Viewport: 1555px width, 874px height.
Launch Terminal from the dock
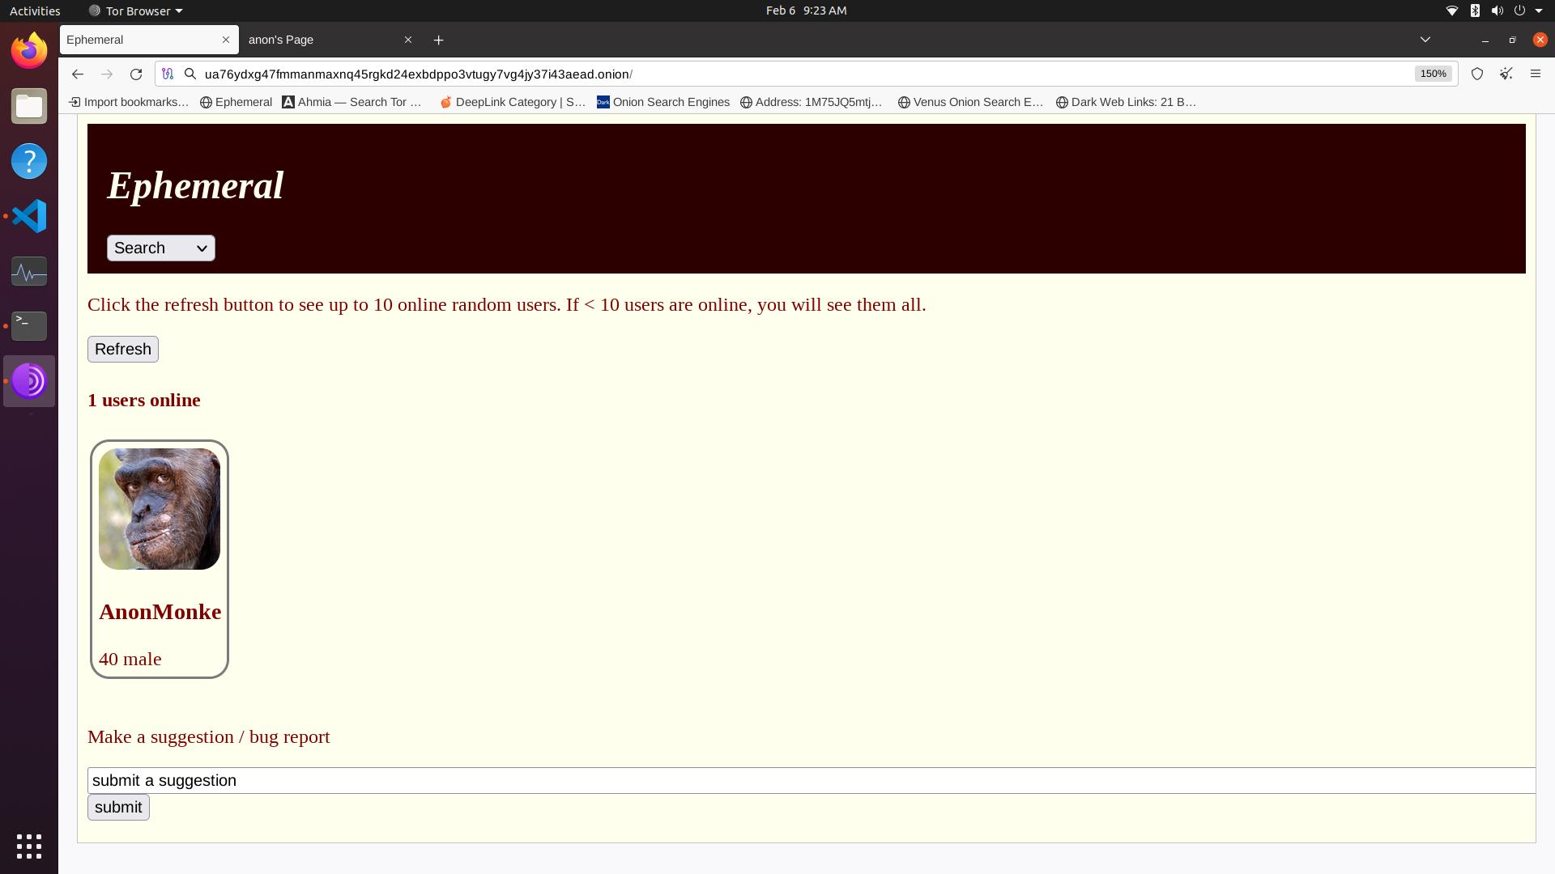[29, 326]
